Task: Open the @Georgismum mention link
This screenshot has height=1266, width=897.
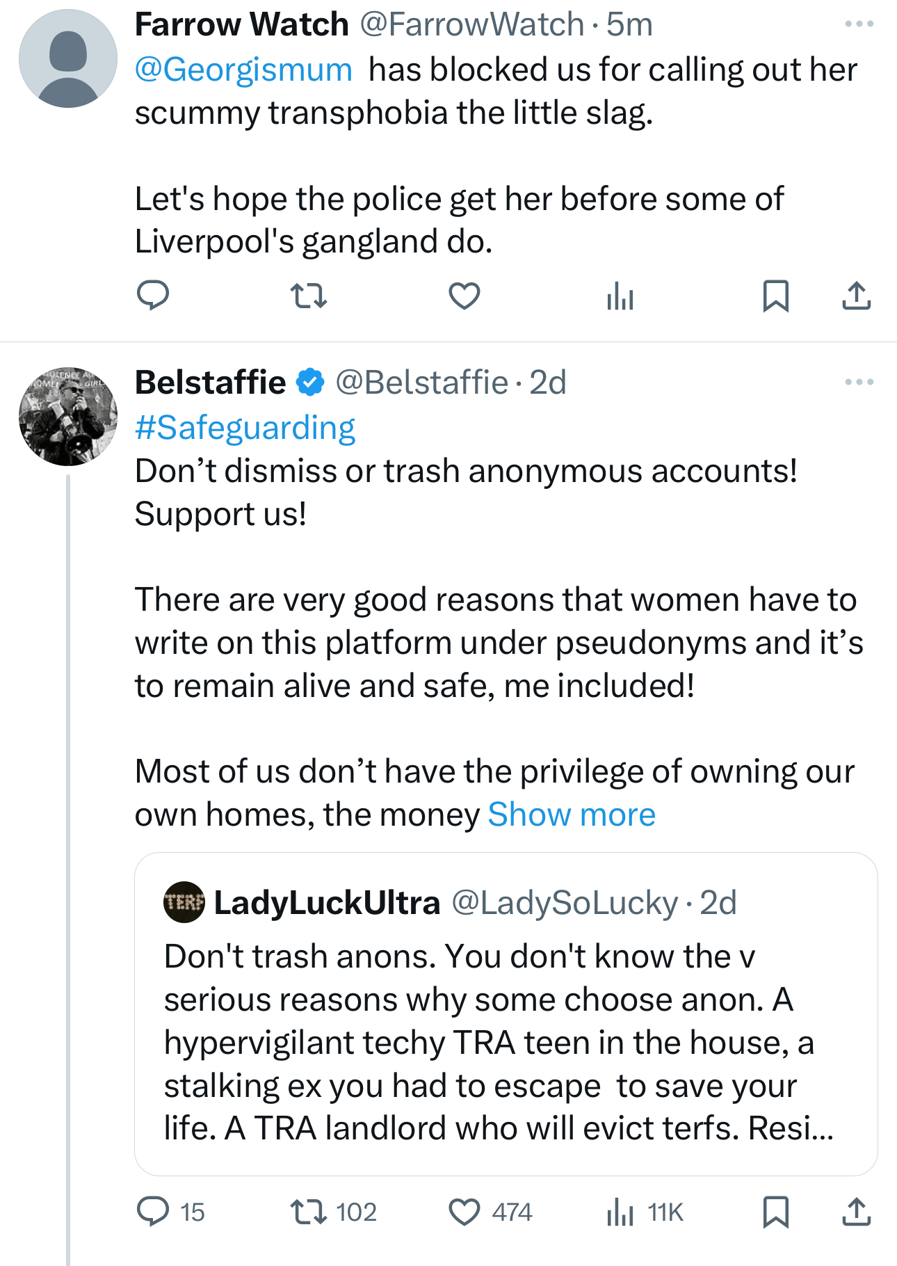Action: click(x=243, y=70)
